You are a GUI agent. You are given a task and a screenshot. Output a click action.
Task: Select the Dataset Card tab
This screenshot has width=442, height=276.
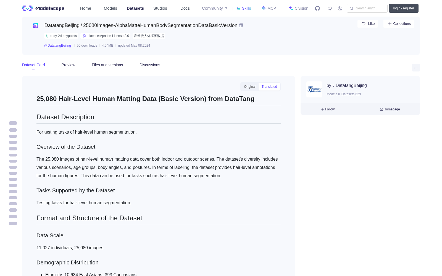[x=33, y=65]
